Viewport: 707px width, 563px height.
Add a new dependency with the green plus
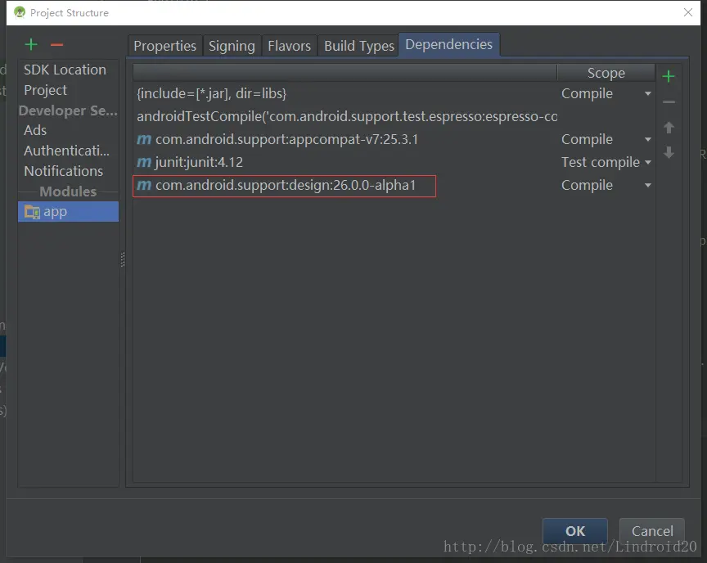pyautogui.click(x=669, y=77)
